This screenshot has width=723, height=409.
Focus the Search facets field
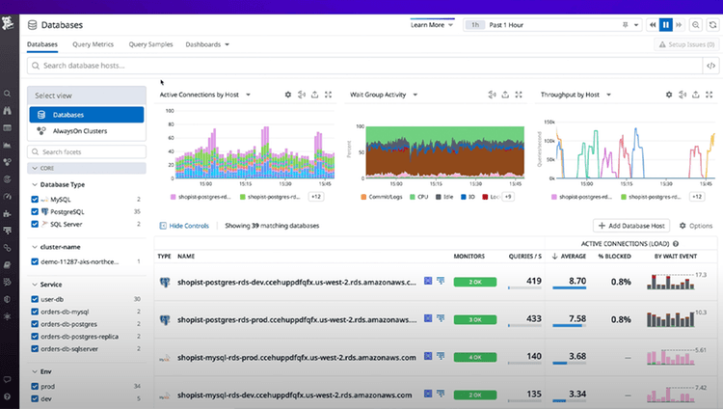click(x=87, y=151)
